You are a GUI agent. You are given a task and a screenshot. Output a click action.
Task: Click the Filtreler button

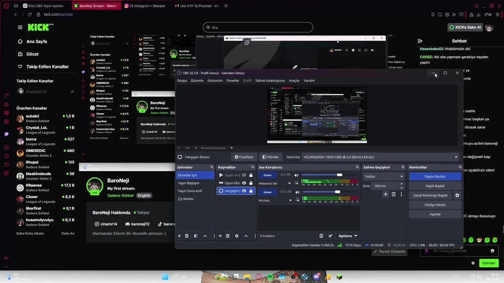[271, 157]
